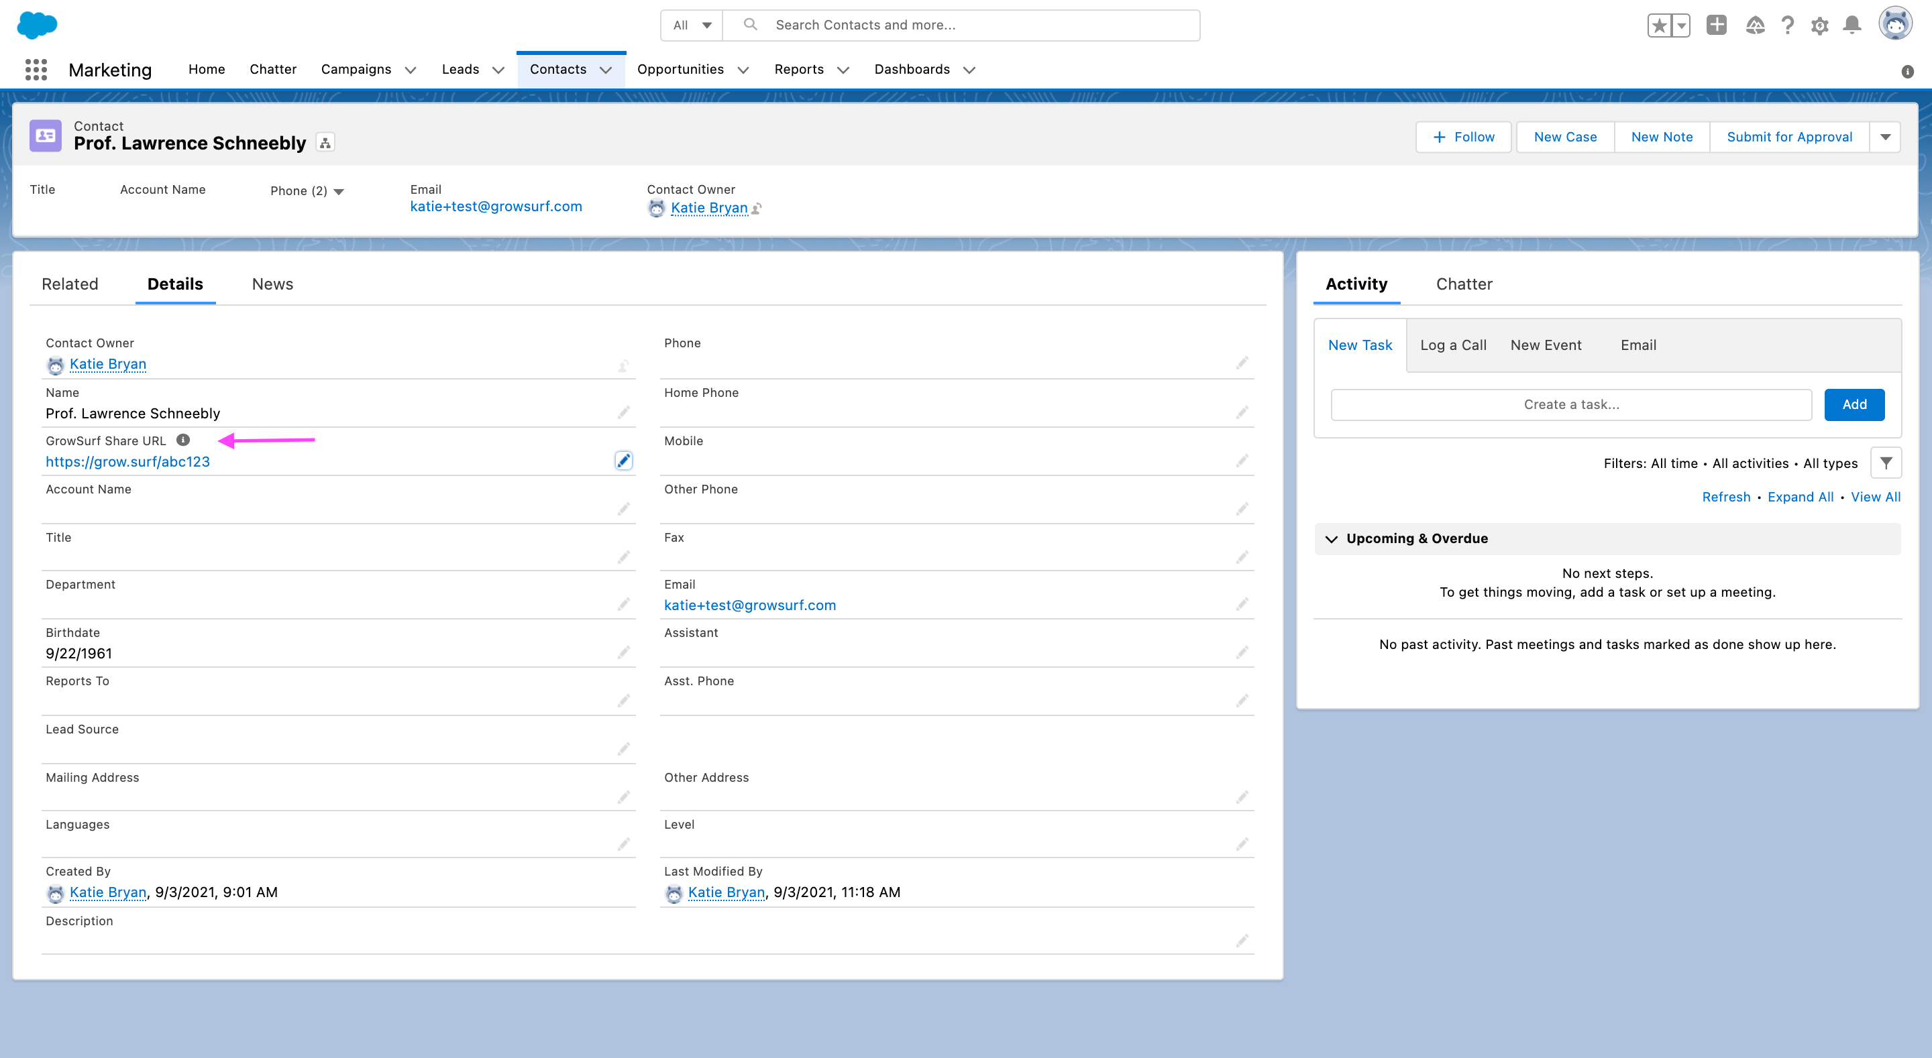This screenshot has width=1932, height=1058.
Task: Toggle Follow on this contact
Action: tap(1462, 137)
